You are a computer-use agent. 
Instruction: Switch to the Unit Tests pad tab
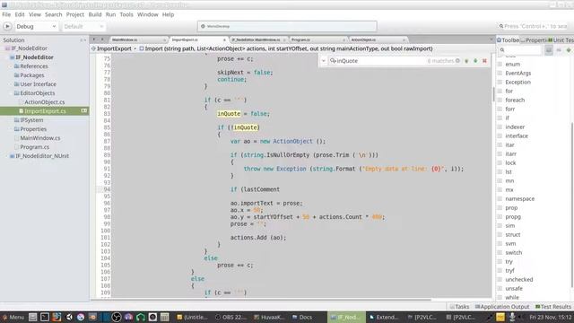(x=561, y=39)
